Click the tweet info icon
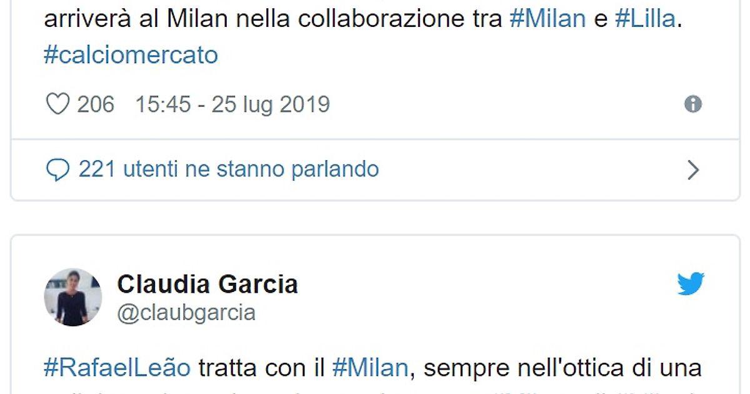 (693, 104)
